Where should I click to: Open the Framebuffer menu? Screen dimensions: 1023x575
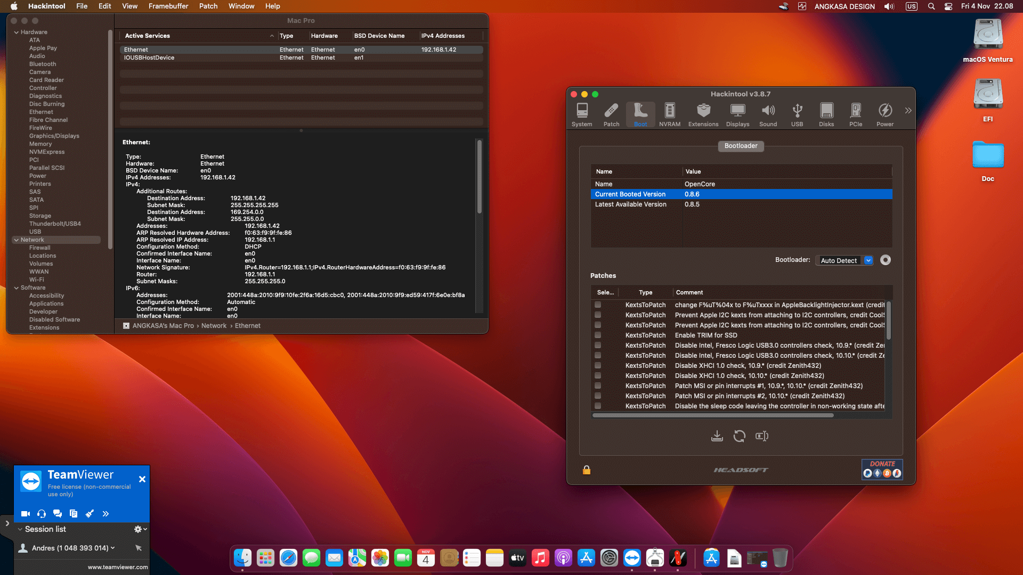[x=168, y=6]
